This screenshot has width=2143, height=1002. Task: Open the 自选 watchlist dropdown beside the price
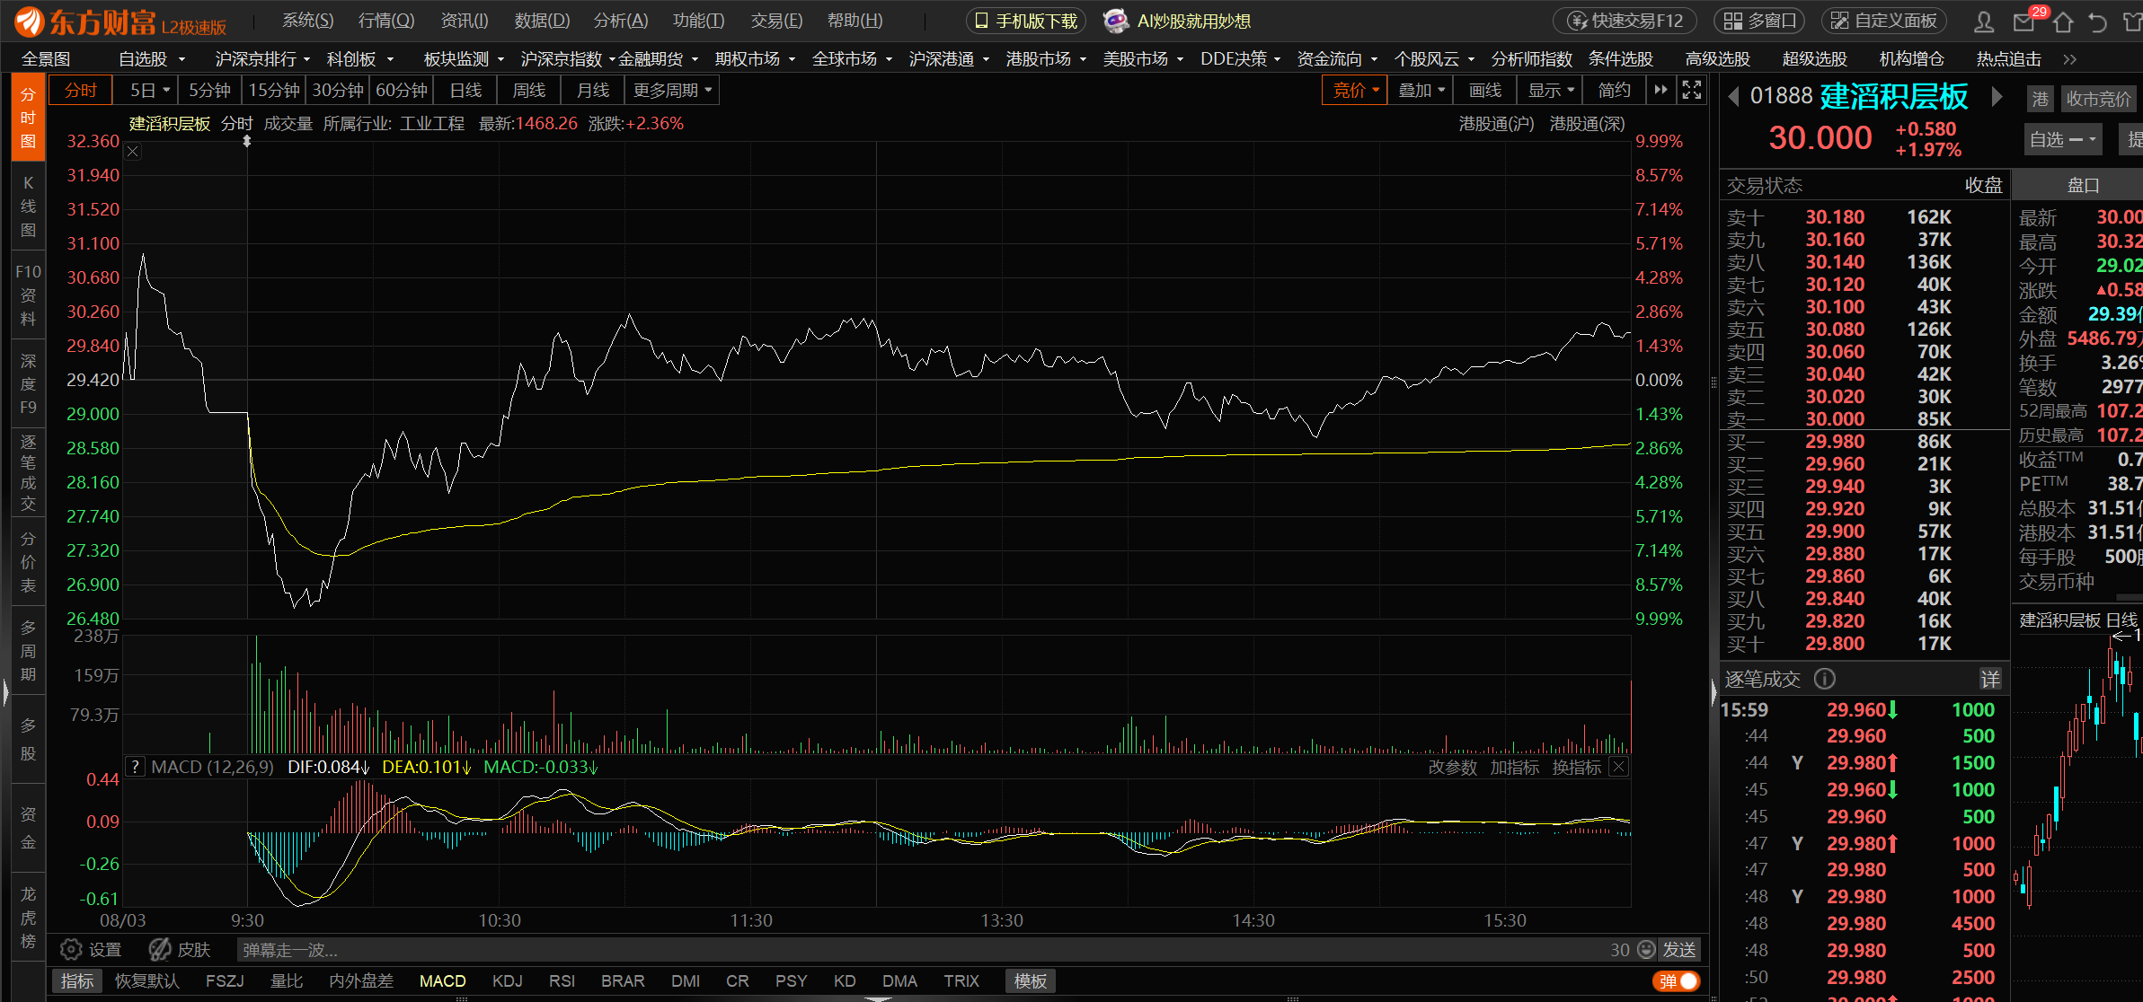tap(2062, 139)
